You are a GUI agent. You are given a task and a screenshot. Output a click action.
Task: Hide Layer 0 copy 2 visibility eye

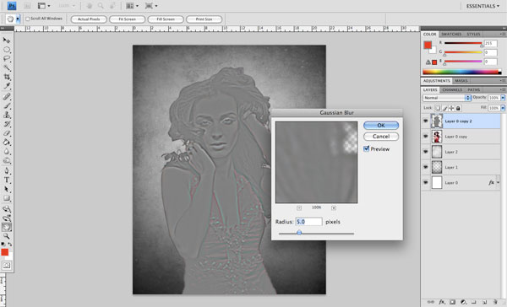426,121
